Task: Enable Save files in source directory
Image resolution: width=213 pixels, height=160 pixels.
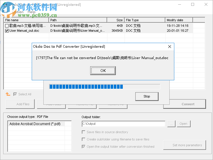Action: coord(84,132)
